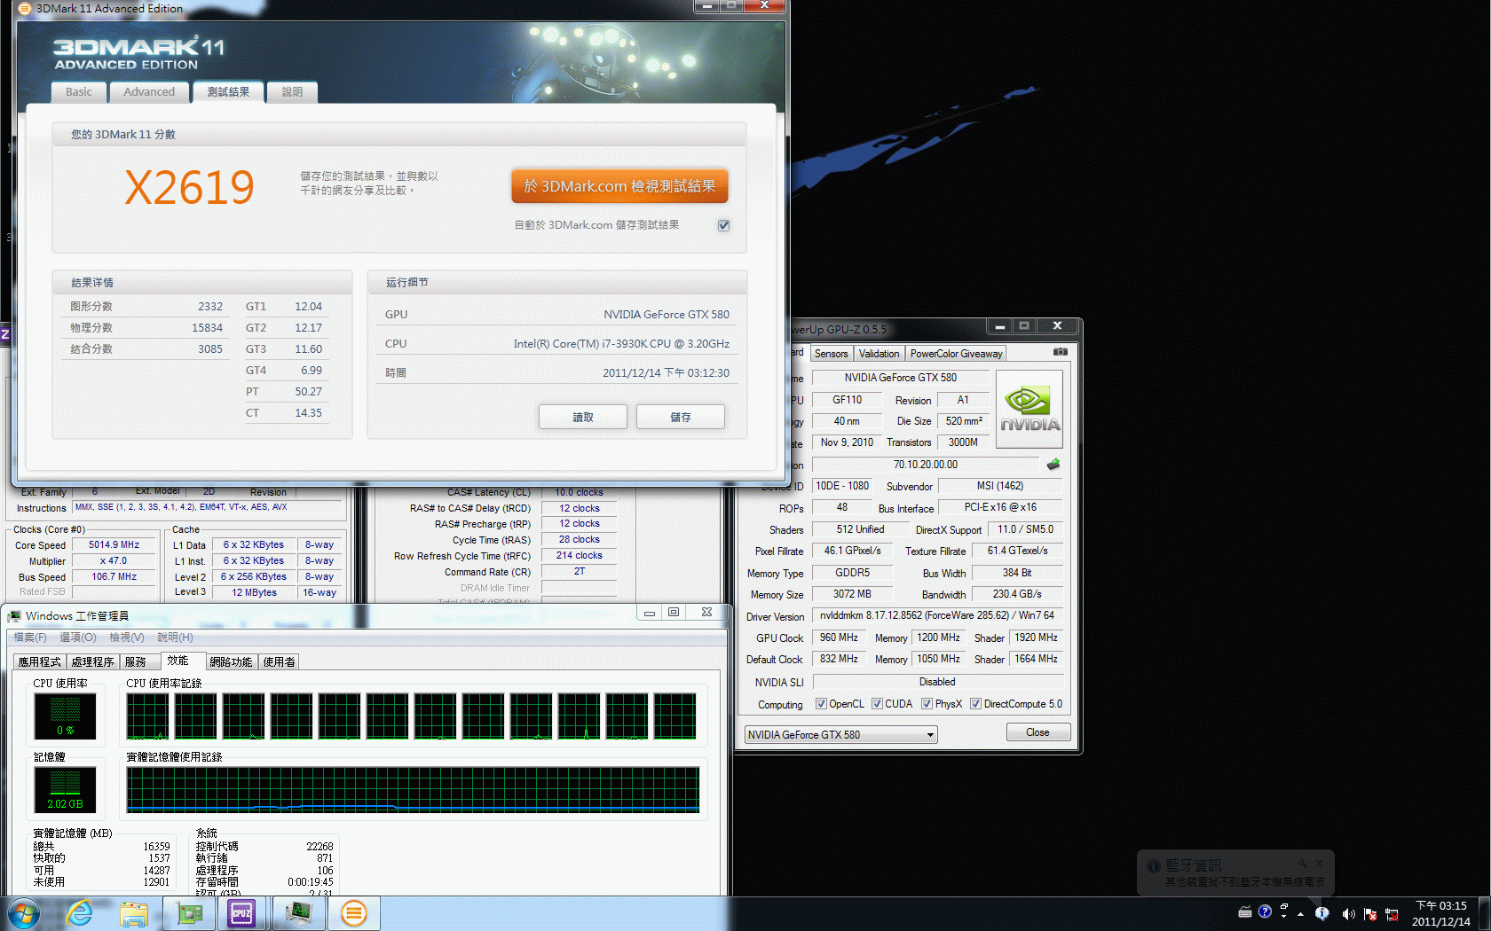Show hidden tray icons arrow
The image size is (1491, 931).
1301,913
